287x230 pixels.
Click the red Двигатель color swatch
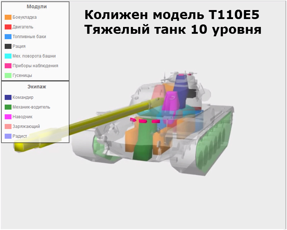pyautogui.click(x=8, y=27)
